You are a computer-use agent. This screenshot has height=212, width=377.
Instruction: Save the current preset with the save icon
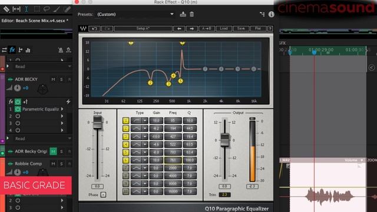click(183, 14)
